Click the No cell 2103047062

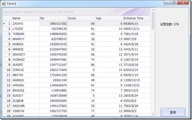pyautogui.click(x=53, y=49)
